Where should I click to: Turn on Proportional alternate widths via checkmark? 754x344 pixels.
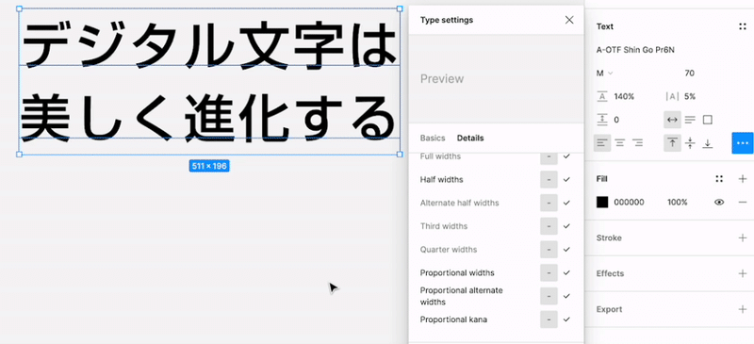pyautogui.click(x=566, y=296)
